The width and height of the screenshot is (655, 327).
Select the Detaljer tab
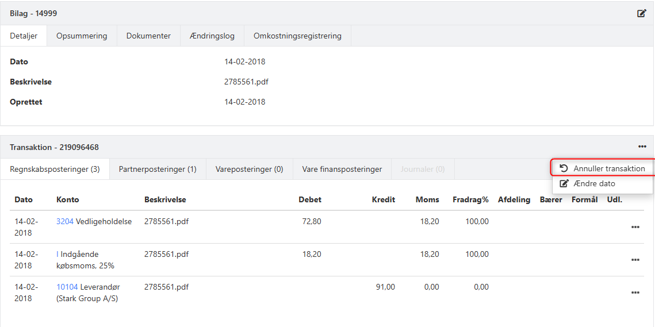(x=24, y=36)
